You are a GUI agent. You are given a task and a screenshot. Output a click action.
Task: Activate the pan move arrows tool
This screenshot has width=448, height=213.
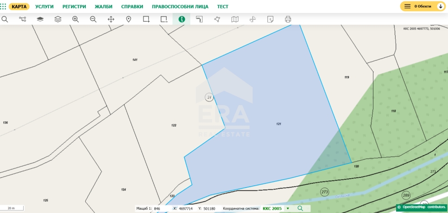click(111, 19)
